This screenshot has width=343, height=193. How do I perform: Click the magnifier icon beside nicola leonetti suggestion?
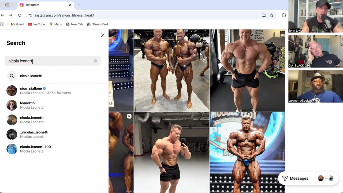pyautogui.click(x=12, y=76)
